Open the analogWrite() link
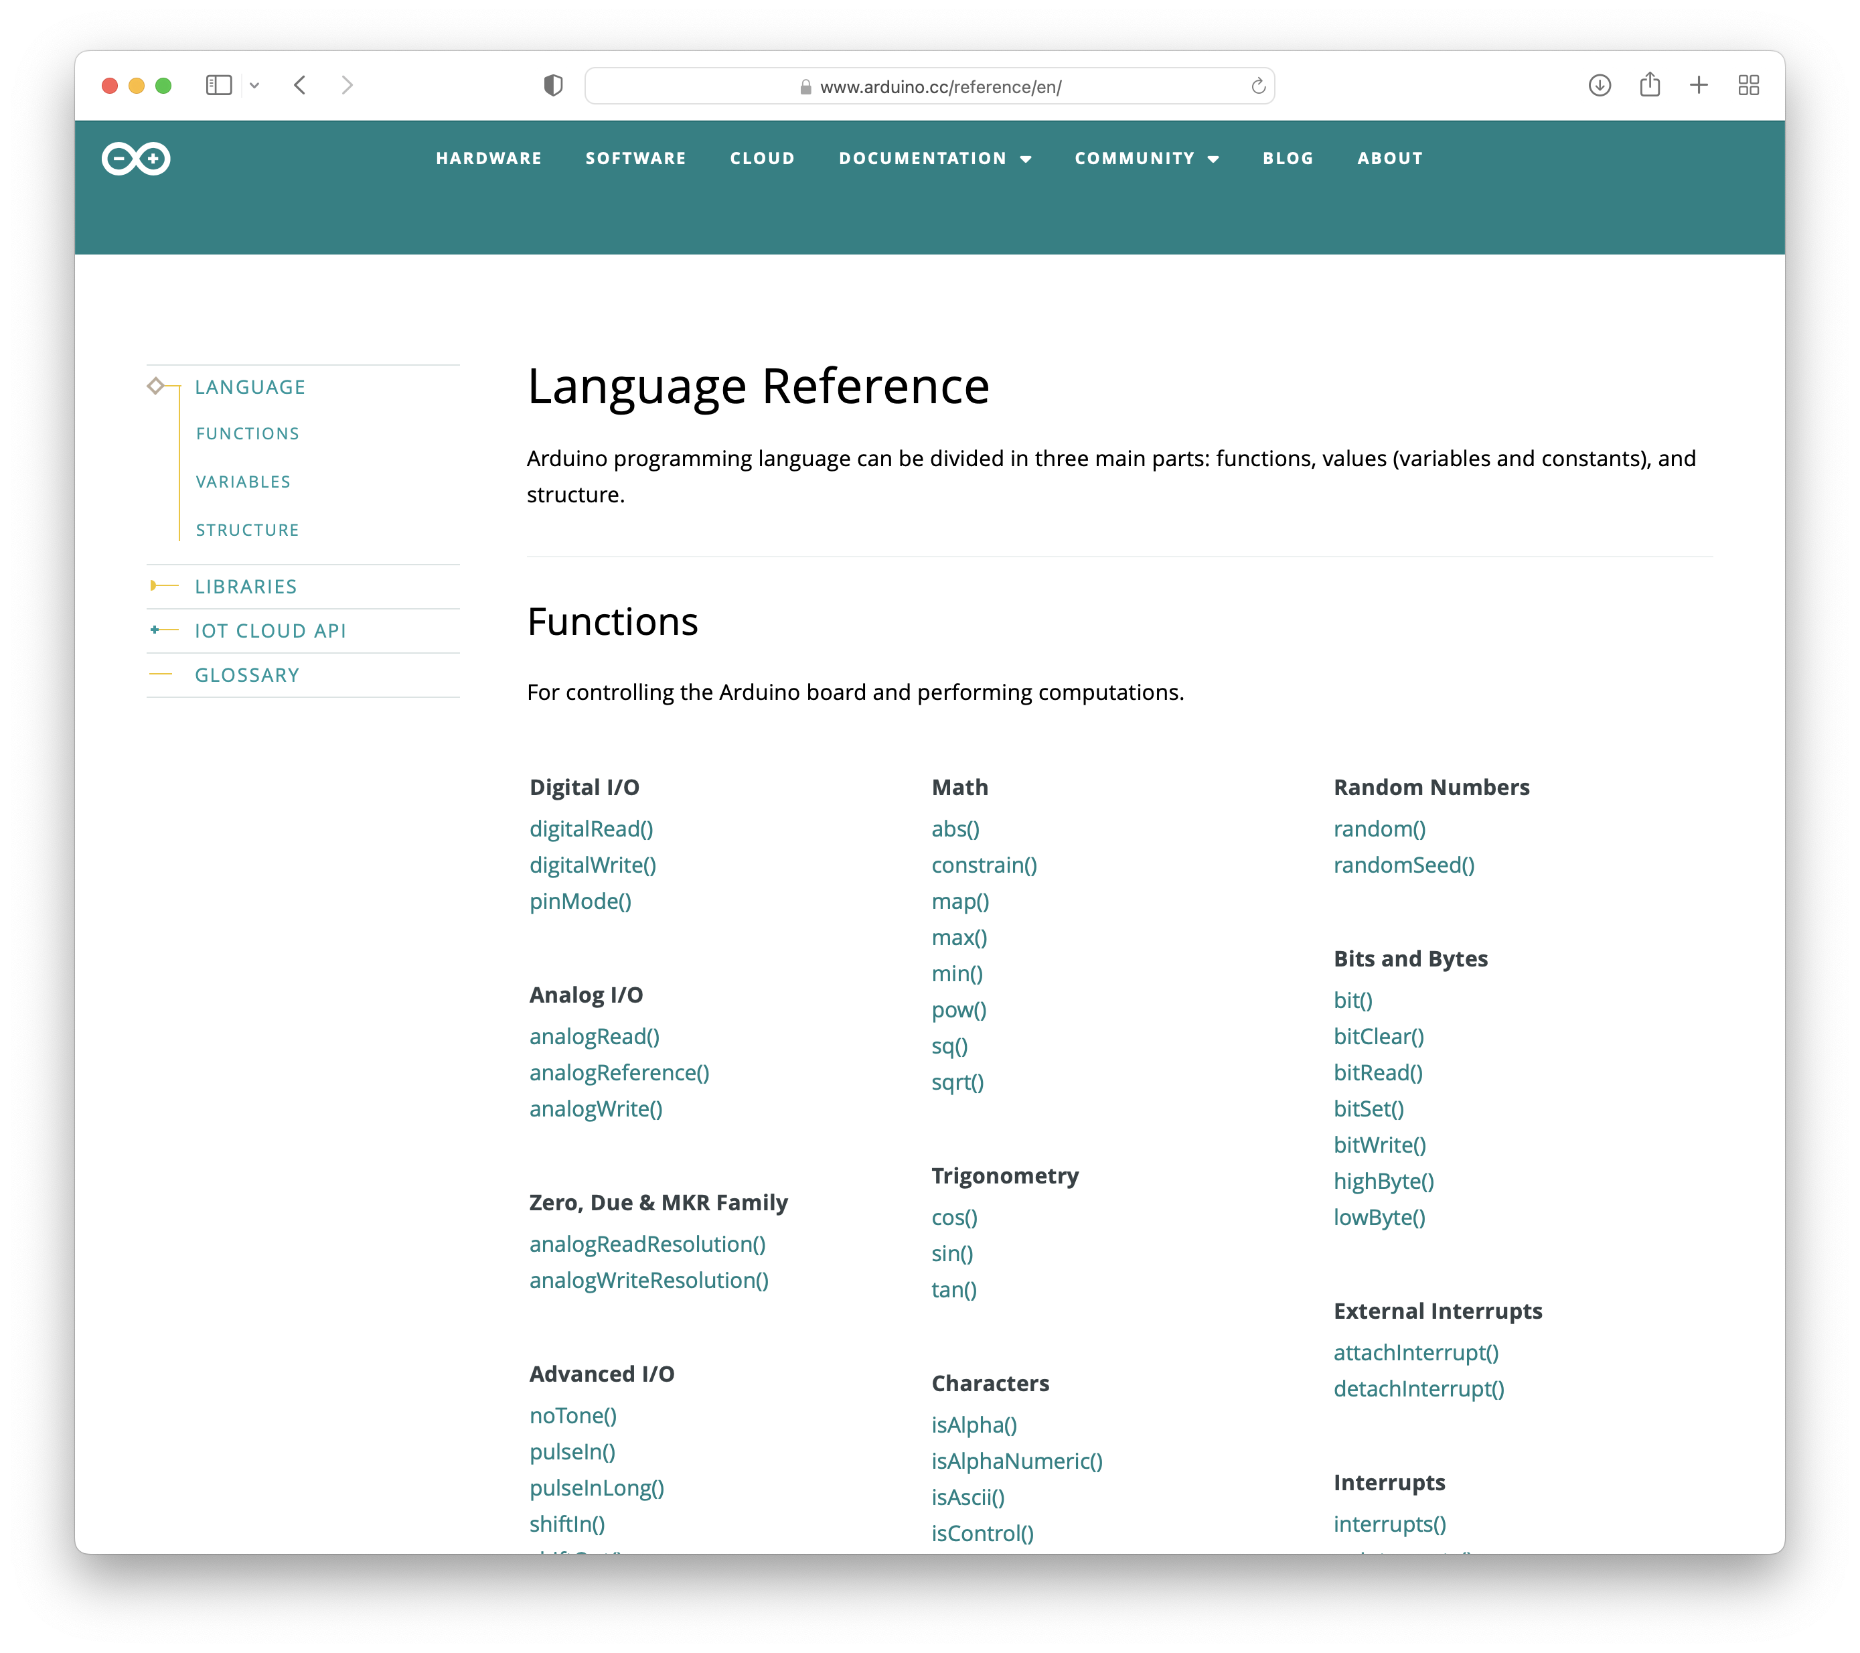1860x1653 pixels. point(596,1108)
